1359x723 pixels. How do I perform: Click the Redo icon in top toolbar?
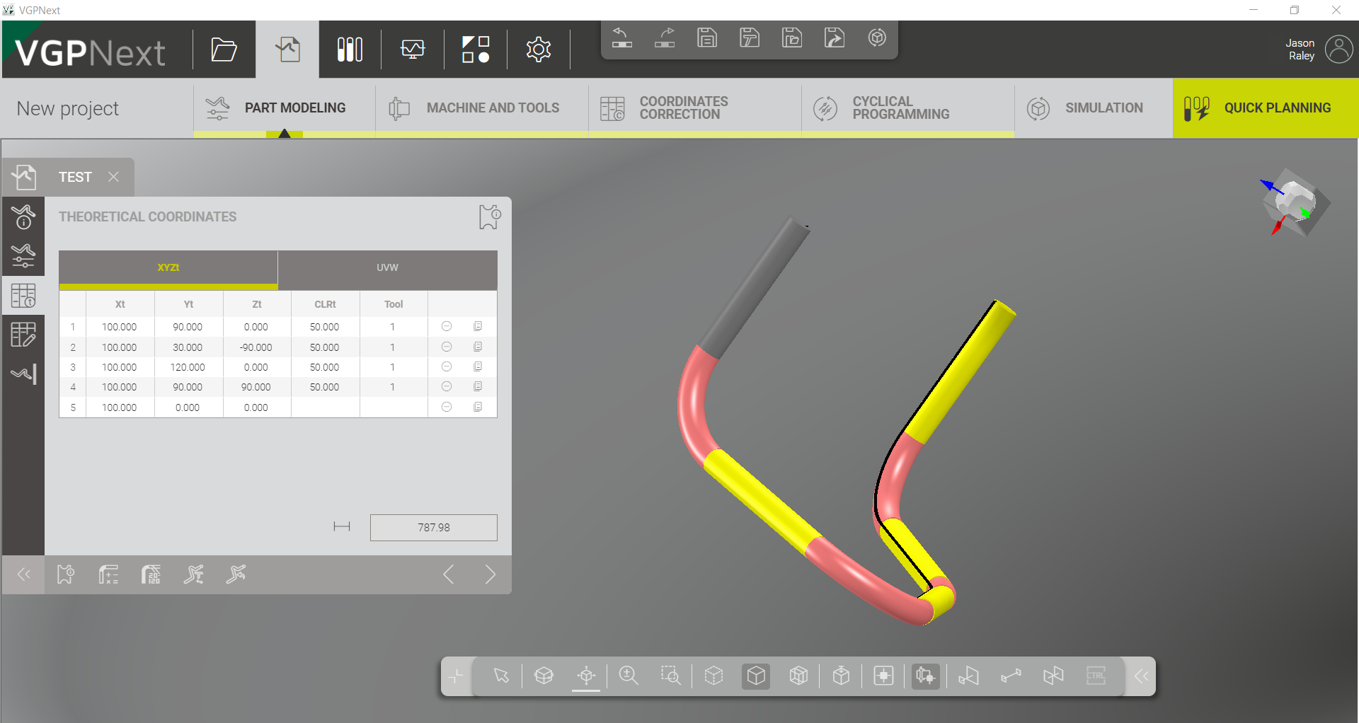coord(665,38)
